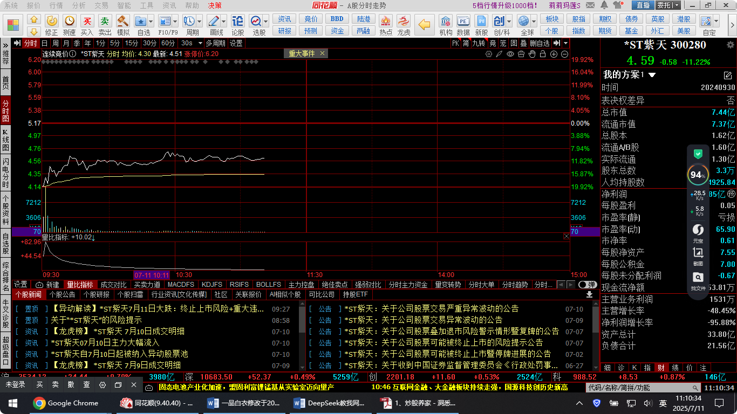This screenshot has width=737, height=414.
Task: Toggle the 简 simple view button
Action: (466, 43)
